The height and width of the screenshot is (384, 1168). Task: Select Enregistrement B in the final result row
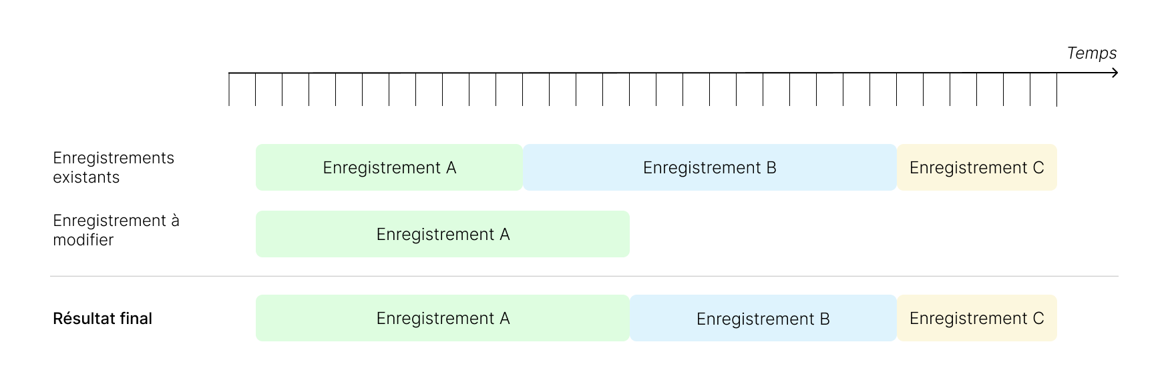pyautogui.click(x=763, y=319)
